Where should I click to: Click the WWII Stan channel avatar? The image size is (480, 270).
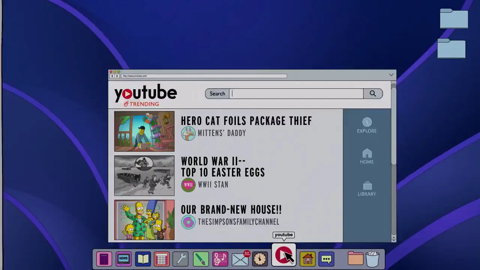188,184
